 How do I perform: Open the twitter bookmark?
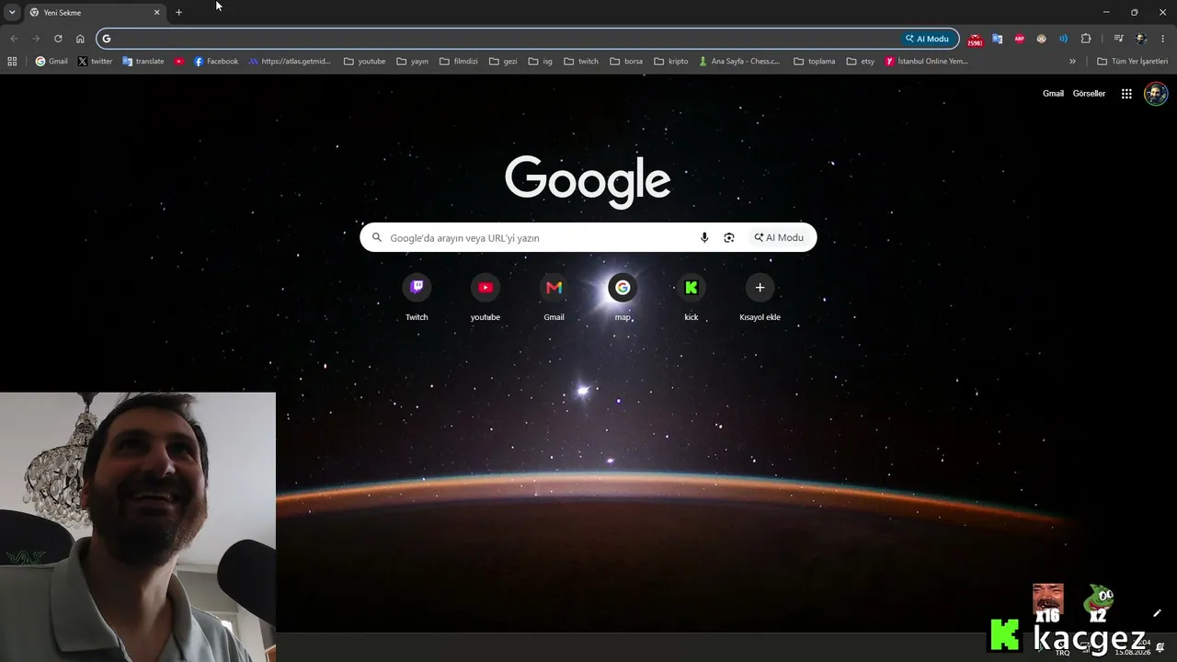tap(96, 62)
